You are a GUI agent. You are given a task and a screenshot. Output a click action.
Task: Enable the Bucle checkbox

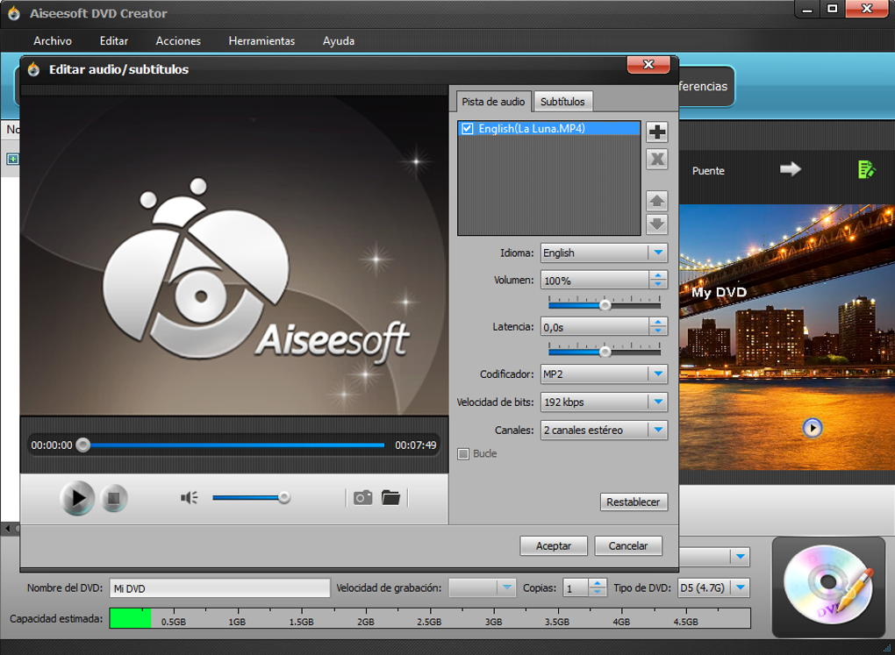pyautogui.click(x=464, y=453)
